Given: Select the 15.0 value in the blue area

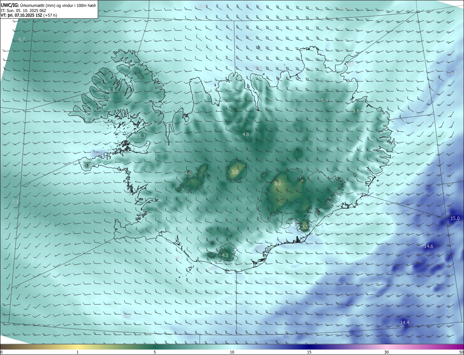Looking at the screenshot, I should pos(455,218).
